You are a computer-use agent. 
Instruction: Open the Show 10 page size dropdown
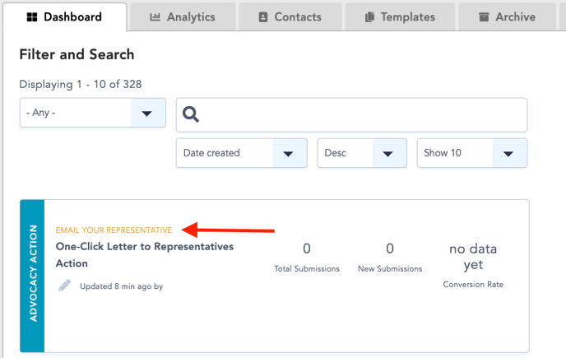point(471,153)
